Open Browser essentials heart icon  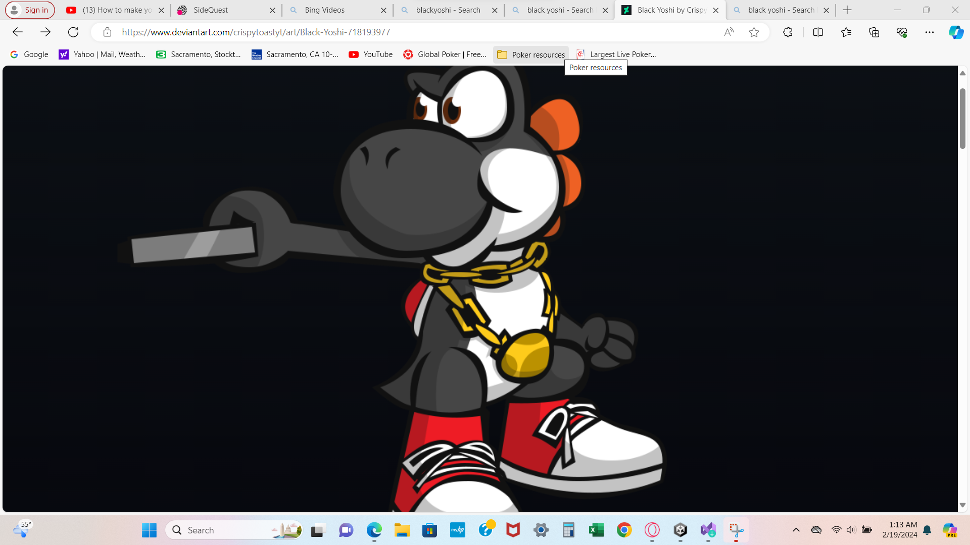pos(902,32)
